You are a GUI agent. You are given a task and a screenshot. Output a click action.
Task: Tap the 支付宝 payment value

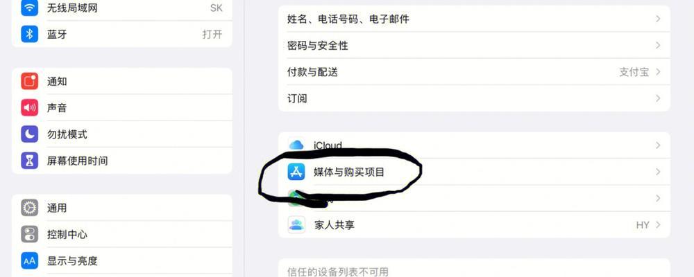[x=634, y=72]
